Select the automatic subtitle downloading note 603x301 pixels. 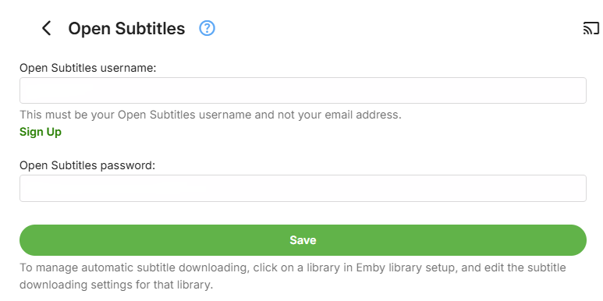(293, 276)
